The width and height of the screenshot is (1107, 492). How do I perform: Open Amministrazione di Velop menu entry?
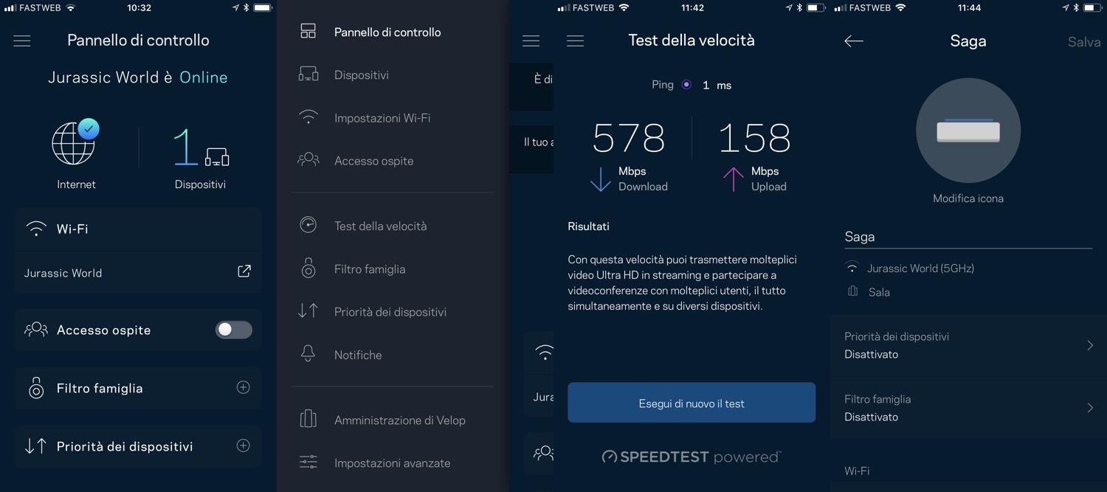click(x=399, y=420)
